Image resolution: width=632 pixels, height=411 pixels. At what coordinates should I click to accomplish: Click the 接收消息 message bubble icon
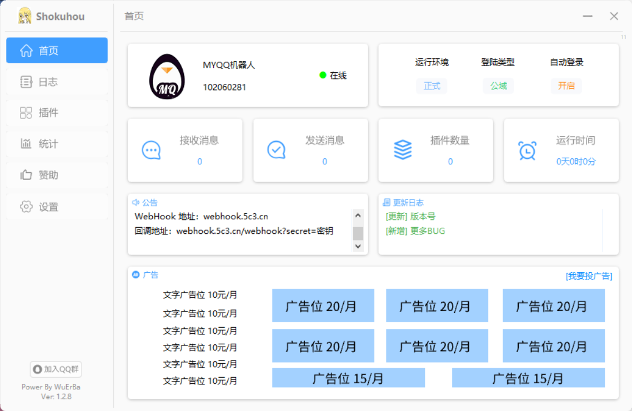pyautogui.click(x=151, y=150)
